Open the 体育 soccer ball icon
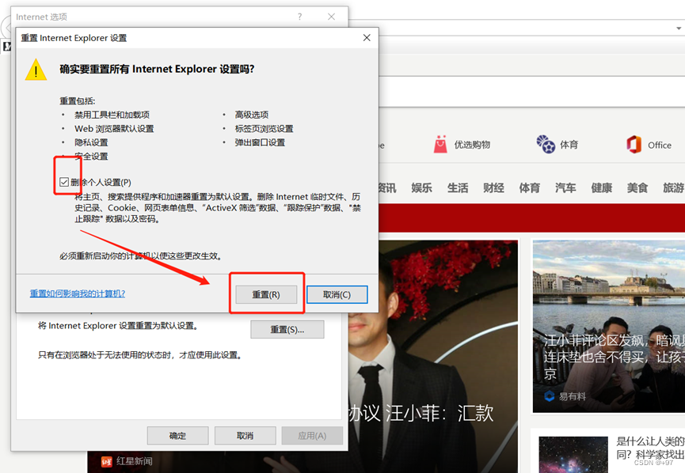 tap(545, 144)
